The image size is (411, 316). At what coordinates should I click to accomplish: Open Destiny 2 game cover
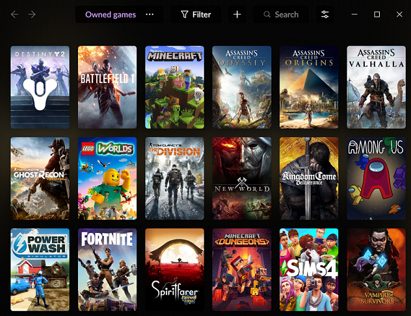40,87
